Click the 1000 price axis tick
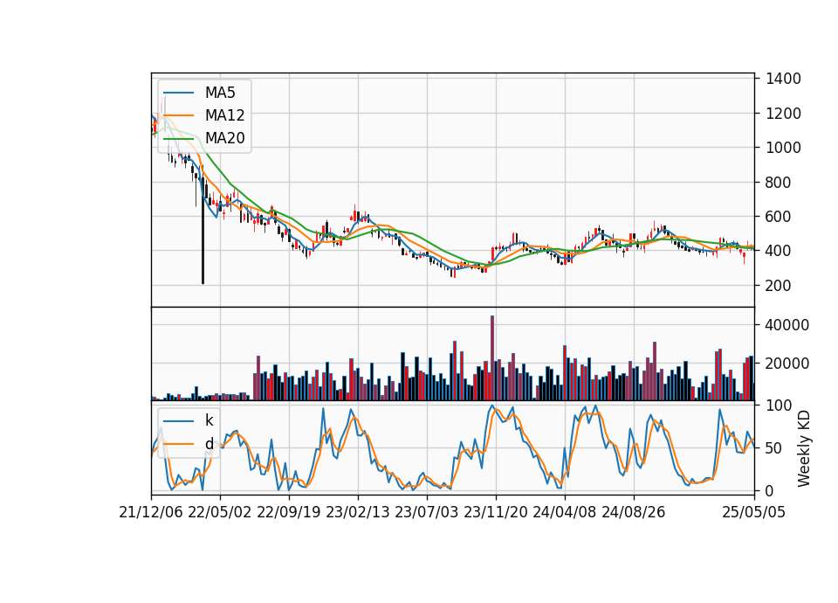The height and width of the screenshot is (603, 838). pos(783,148)
